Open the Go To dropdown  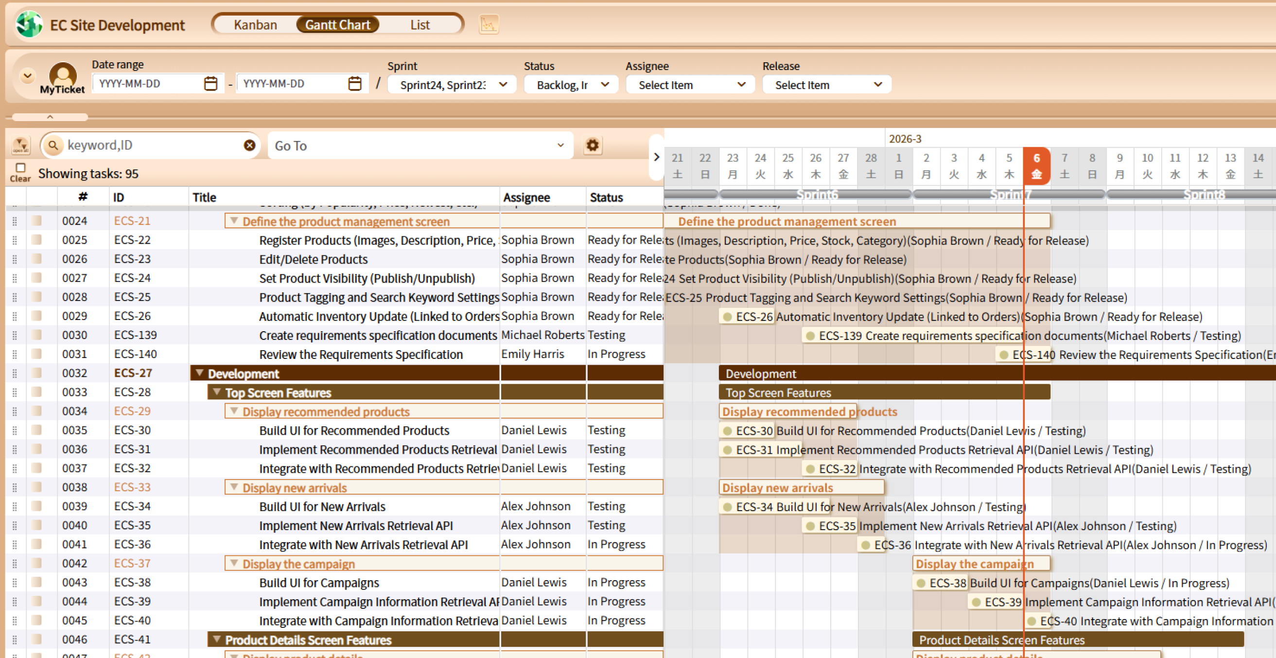420,146
